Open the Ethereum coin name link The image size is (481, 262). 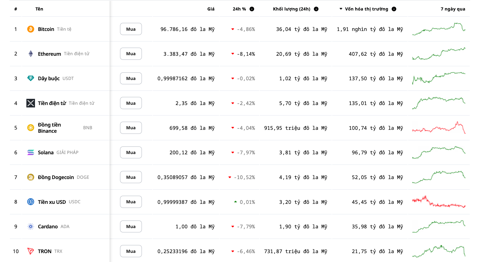50,54
